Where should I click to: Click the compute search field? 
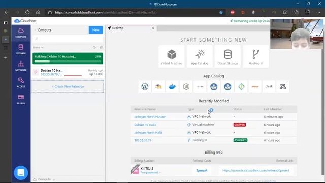coord(68,39)
